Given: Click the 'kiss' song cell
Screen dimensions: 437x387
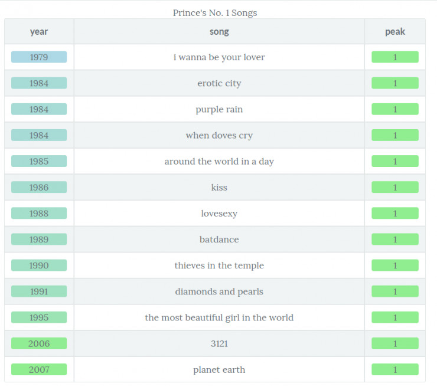Looking at the screenshot, I should click(219, 188).
